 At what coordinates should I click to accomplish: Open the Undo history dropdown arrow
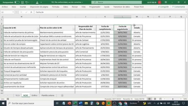click(x=29, y=2)
